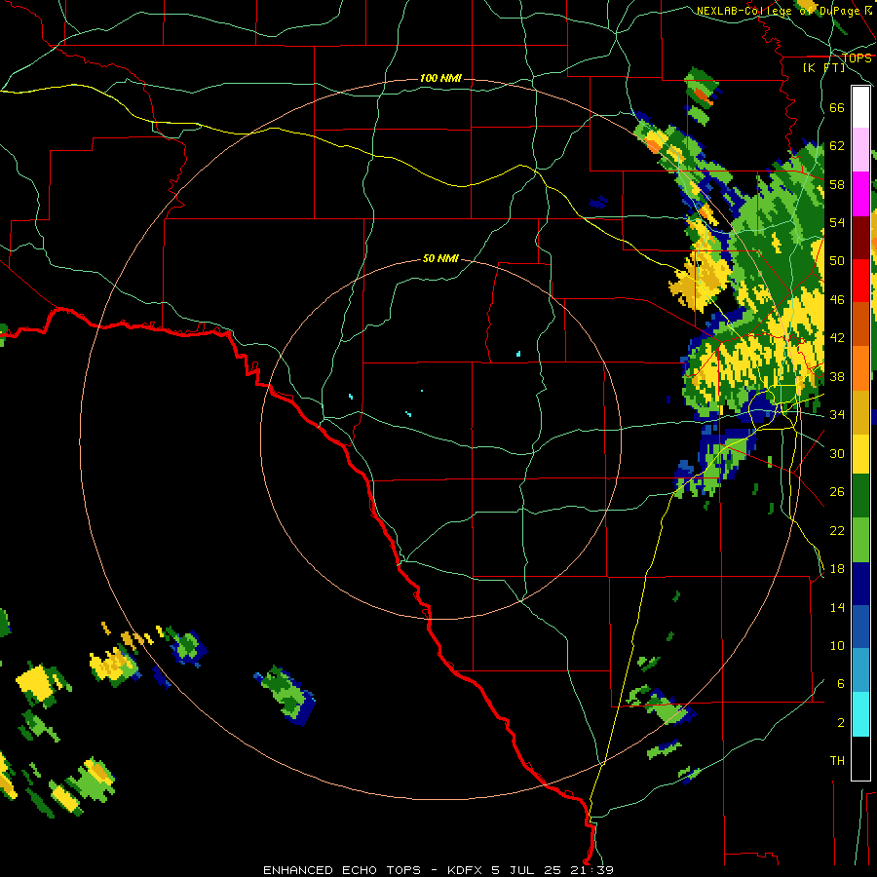The width and height of the screenshot is (877, 877).
Task: Click the cyan legend swatch
Action: [860, 714]
